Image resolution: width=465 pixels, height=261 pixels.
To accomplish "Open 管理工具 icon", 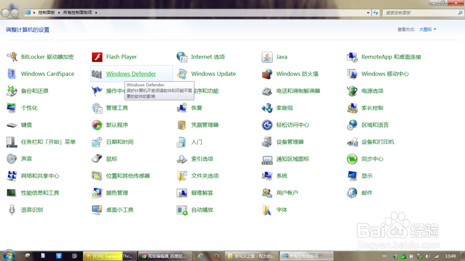I will (x=97, y=108).
